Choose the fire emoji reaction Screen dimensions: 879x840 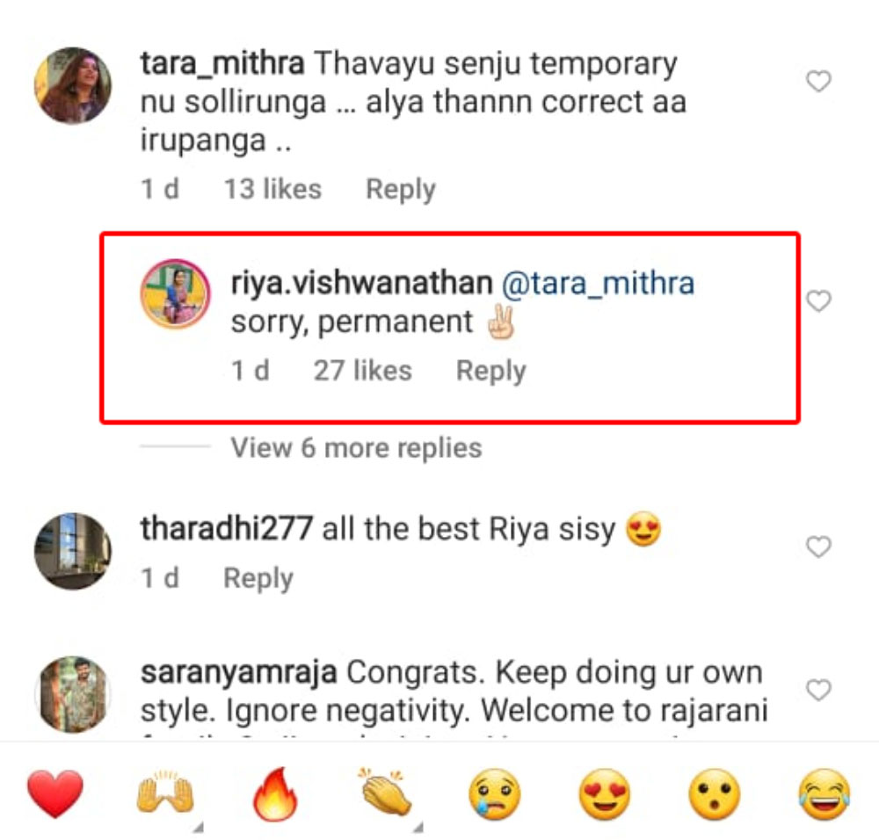point(274,793)
